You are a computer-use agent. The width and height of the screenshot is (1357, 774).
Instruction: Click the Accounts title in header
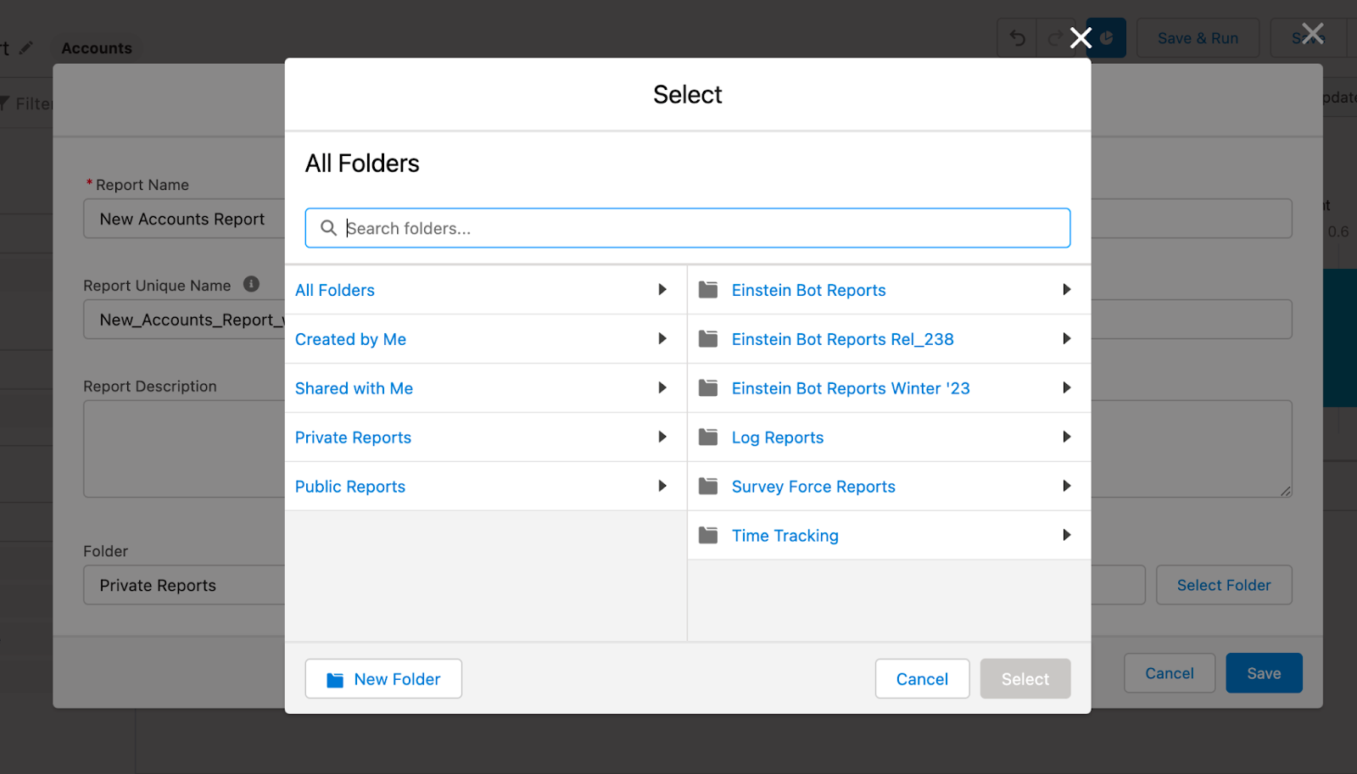[x=97, y=48]
